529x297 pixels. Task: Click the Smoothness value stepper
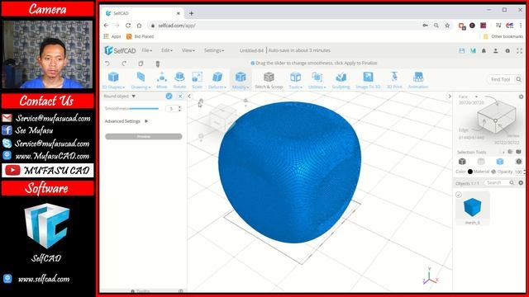pyautogui.click(x=179, y=108)
